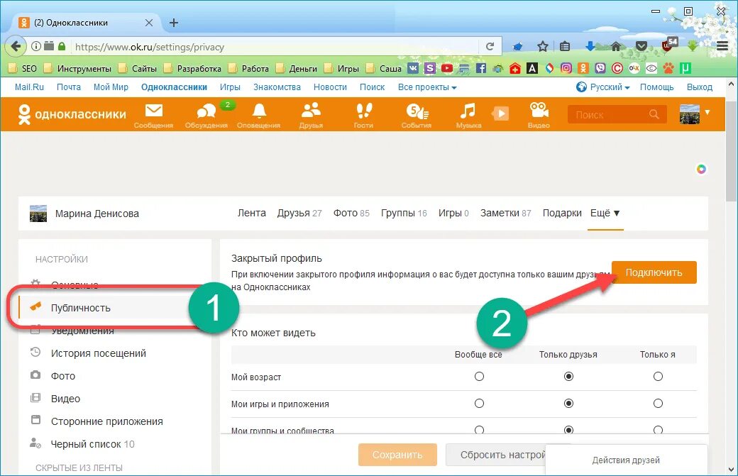Open the Группы 16 tab
The height and width of the screenshot is (476, 738).
(404, 213)
